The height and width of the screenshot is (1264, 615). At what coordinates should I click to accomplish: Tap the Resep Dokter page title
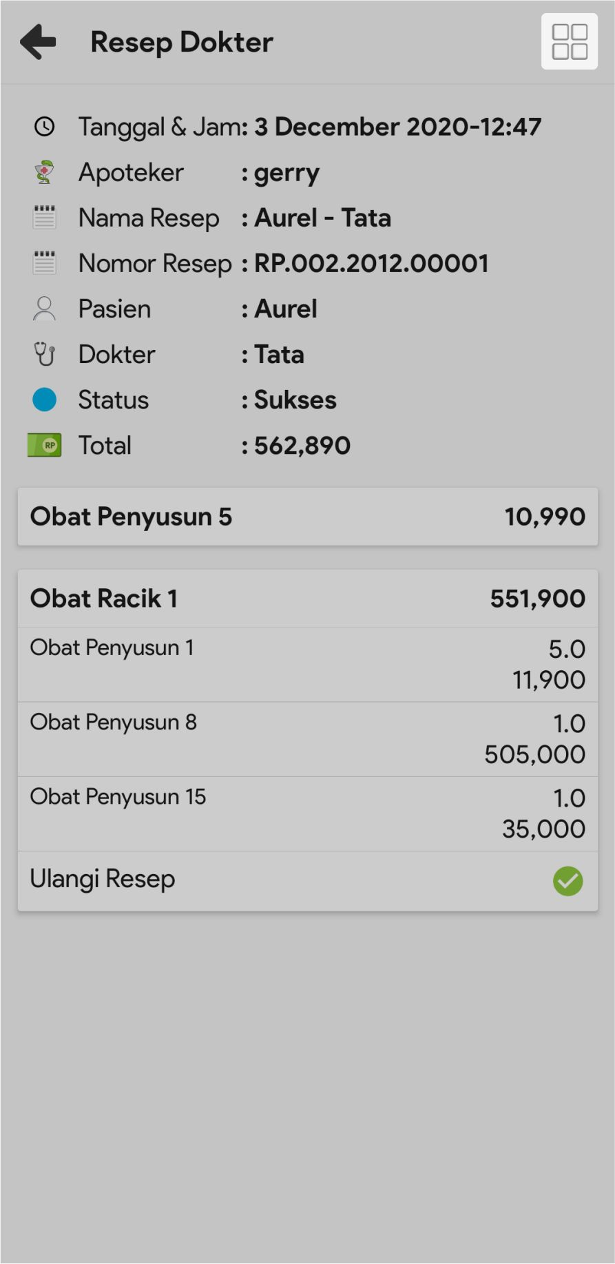(x=182, y=42)
